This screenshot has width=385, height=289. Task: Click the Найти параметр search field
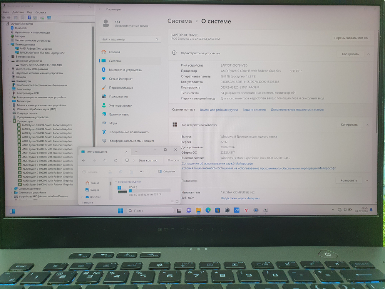[x=130, y=39]
